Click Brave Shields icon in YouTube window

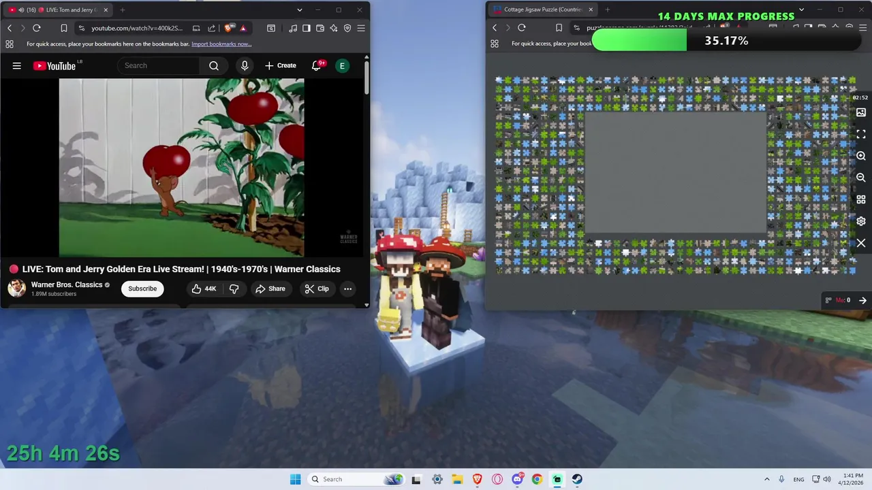228,28
